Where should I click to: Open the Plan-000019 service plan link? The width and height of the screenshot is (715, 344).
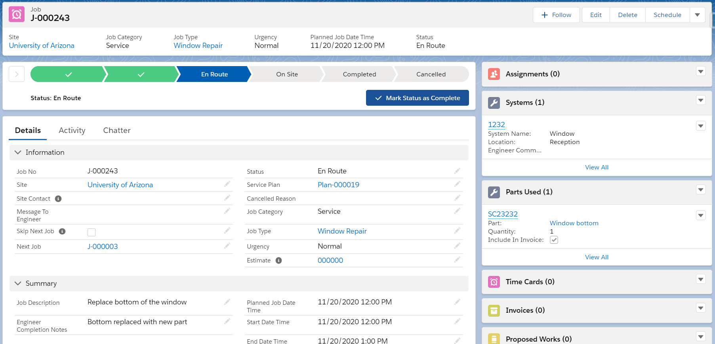click(338, 185)
